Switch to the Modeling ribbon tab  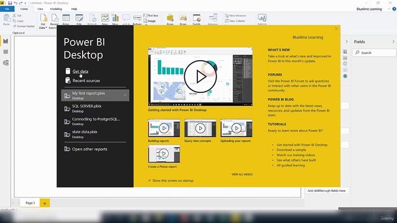(x=56, y=9)
